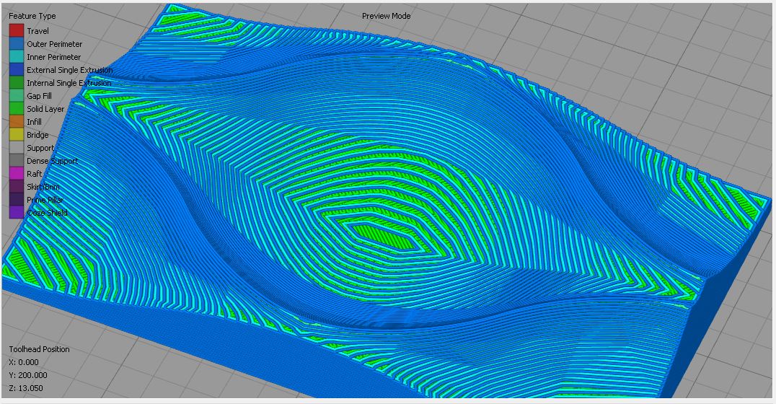776x404 pixels.
Task: Click the Feature Type legend heading
Action: 32,16
